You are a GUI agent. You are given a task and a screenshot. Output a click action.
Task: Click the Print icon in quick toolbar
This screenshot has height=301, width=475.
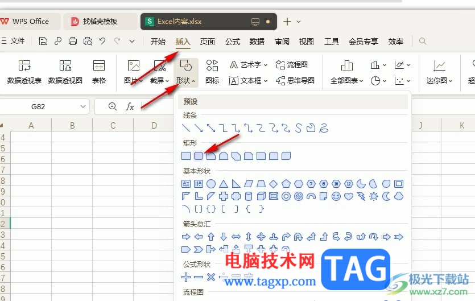pyautogui.click(x=73, y=41)
